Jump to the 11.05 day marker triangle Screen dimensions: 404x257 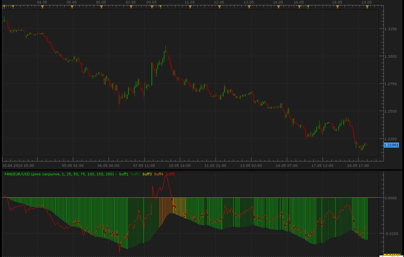(x=190, y=7)
